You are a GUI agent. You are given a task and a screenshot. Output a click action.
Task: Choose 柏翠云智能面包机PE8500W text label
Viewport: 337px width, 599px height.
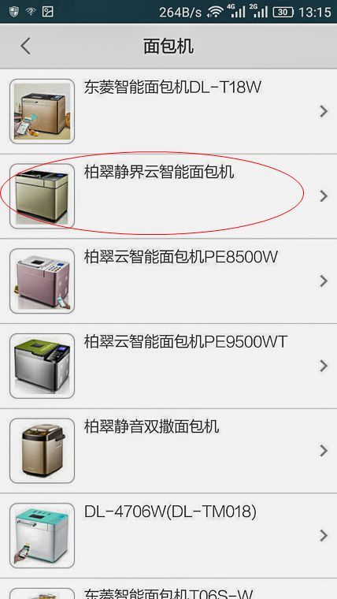pyautogui.click(x=180, y=257)
